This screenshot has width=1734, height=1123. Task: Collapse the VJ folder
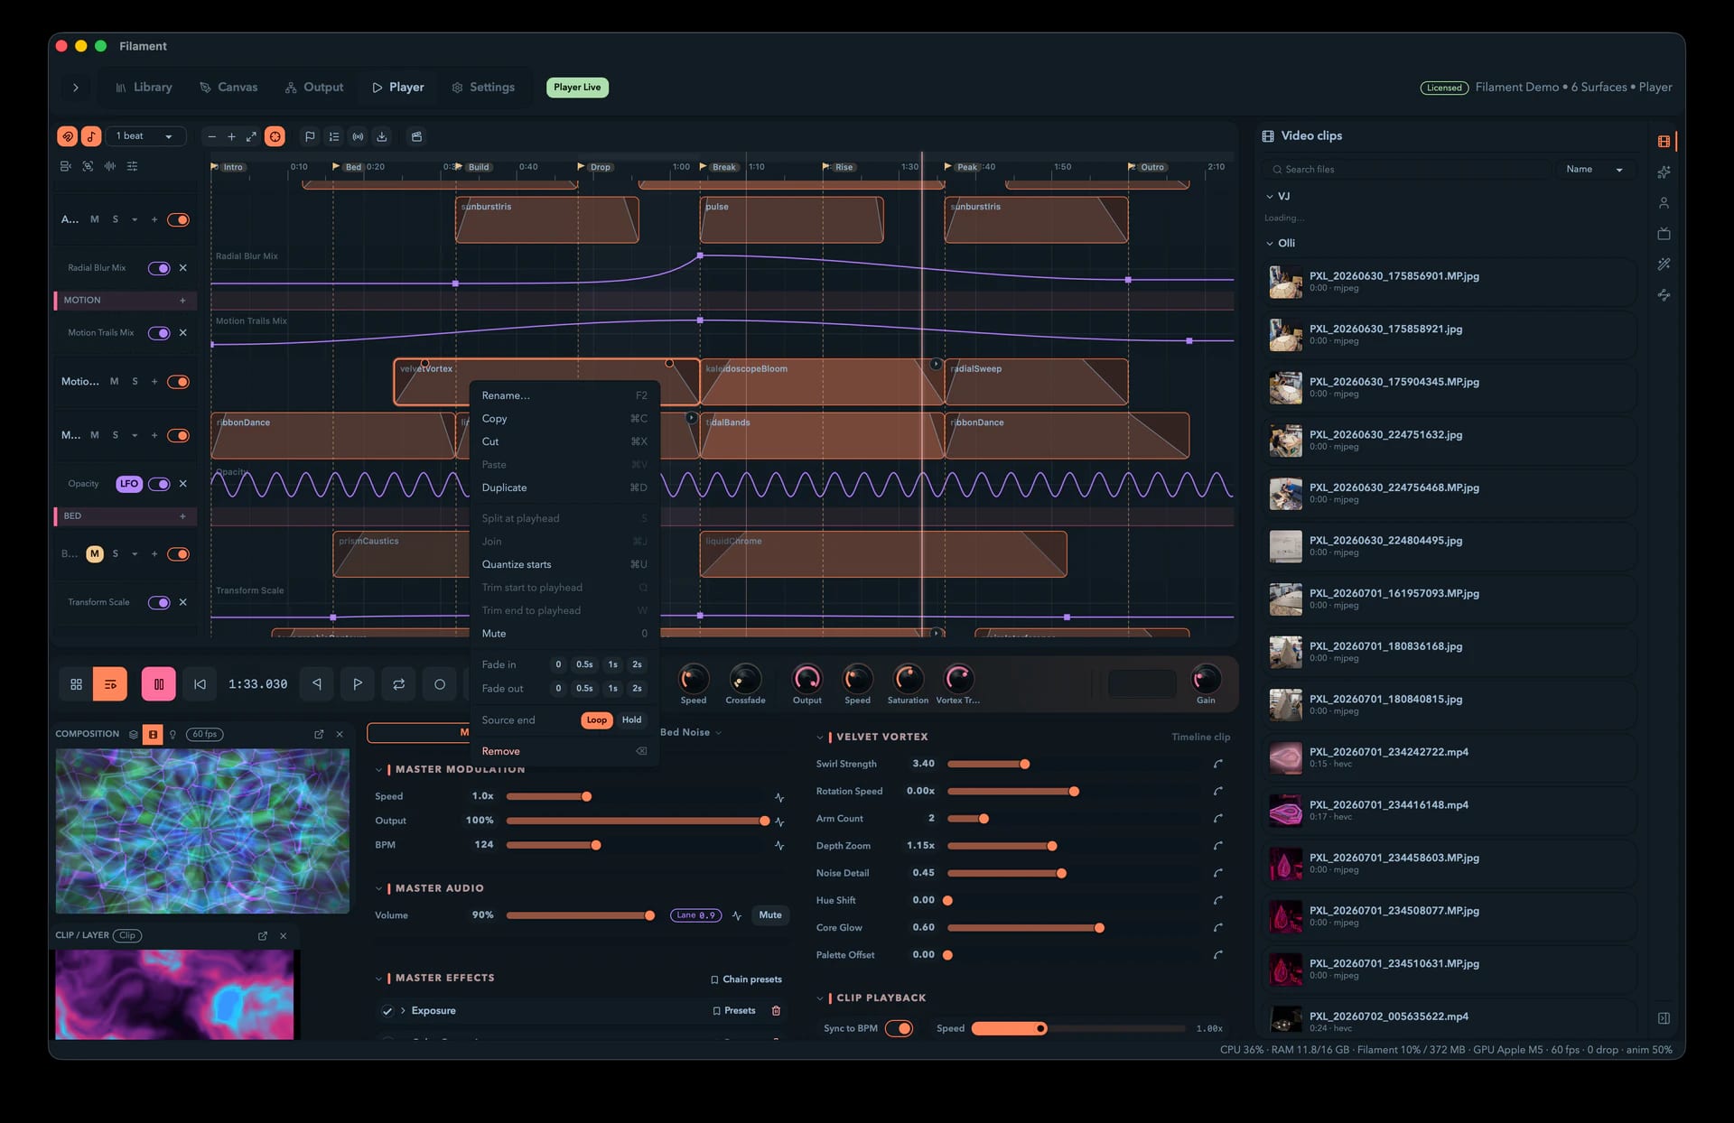click(x=1270, y=197)
